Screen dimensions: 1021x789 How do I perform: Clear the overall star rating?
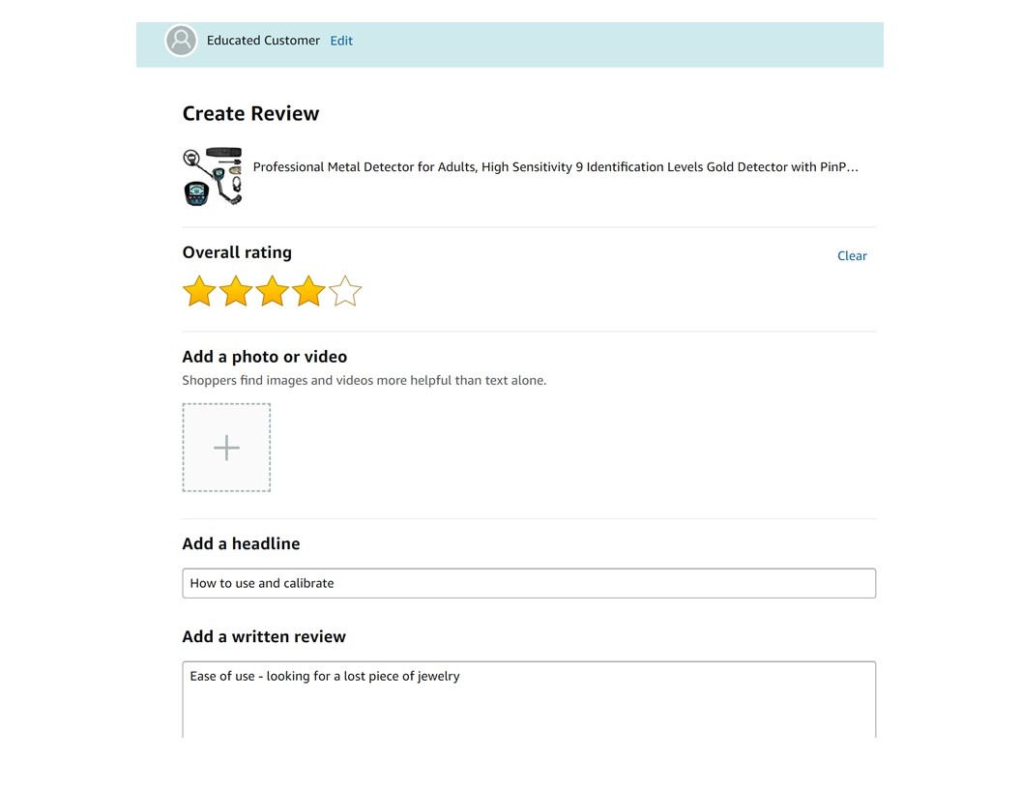click(852, 256)
